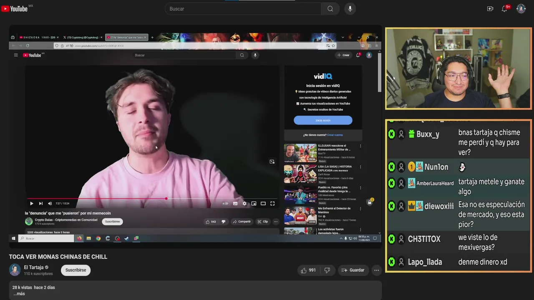Show hidden icons chevron in system tray

pos(341,238)
